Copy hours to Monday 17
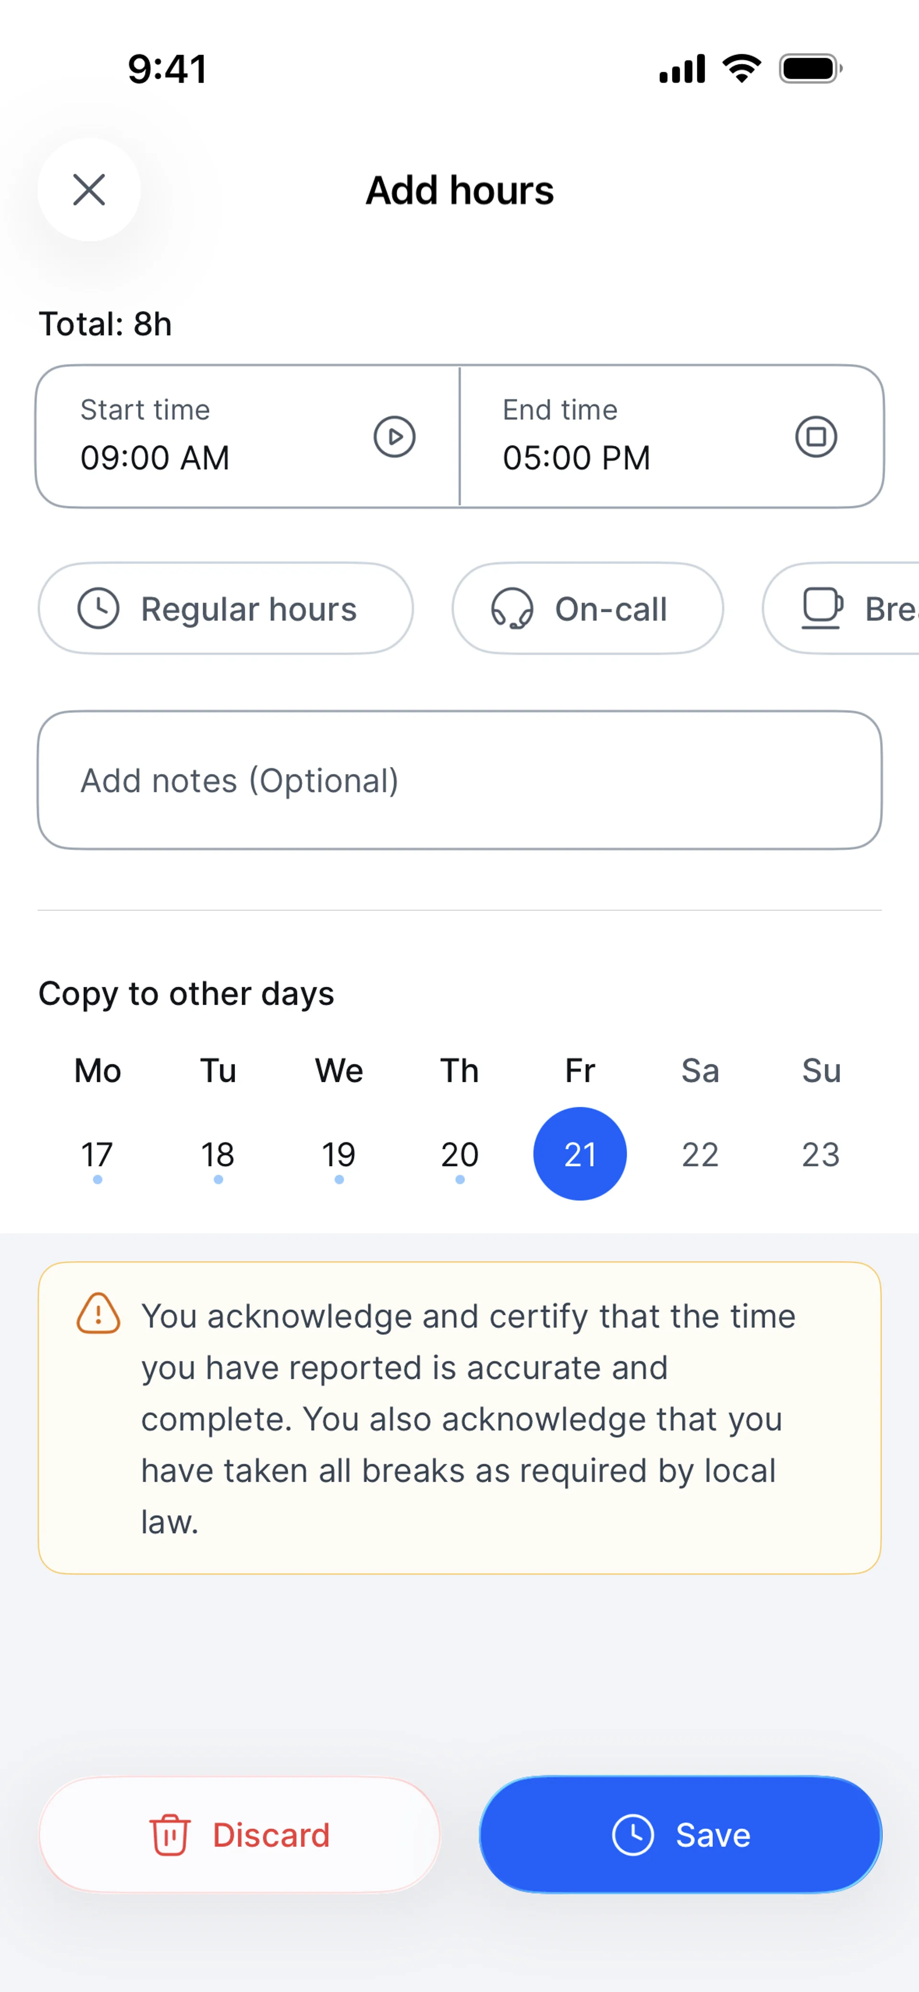The height and width of the screenshot is (1992, 919). [98, 1154]
